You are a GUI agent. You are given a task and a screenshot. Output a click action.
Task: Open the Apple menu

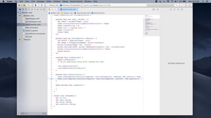click(x=4, y=1)
